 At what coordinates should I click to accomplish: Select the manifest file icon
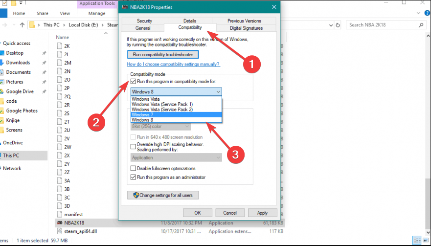(60, 214)
